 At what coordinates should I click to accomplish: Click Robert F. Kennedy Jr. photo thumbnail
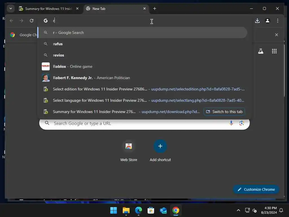(x=46, y=78)
